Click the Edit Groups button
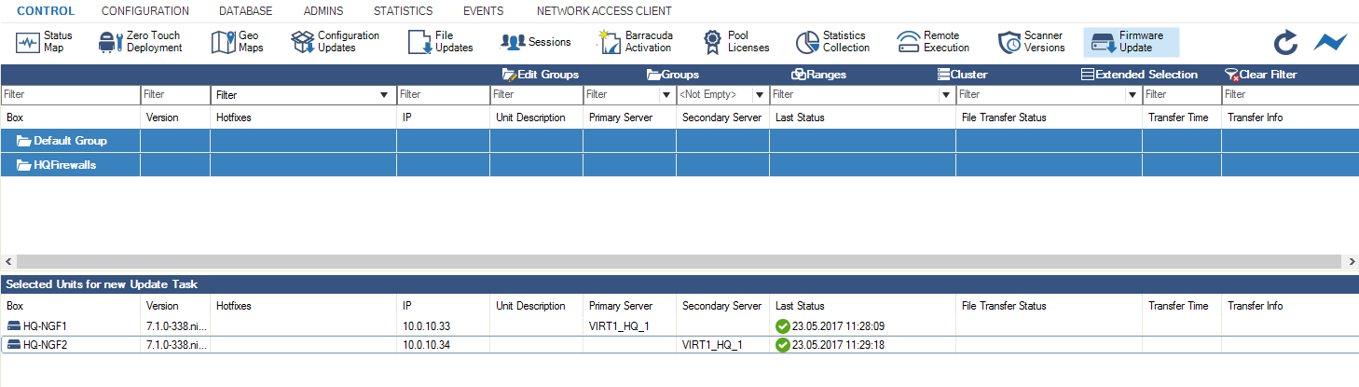This screenshot has width=1359, height=387. point(540,75)
